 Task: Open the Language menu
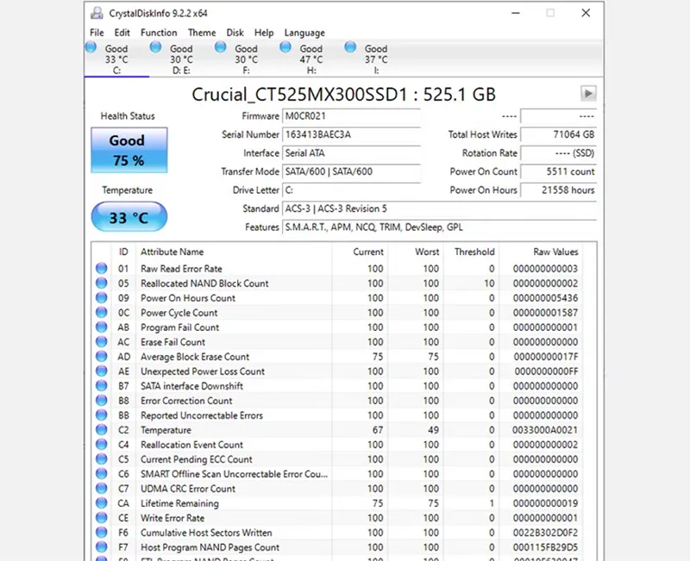point(304,33)
